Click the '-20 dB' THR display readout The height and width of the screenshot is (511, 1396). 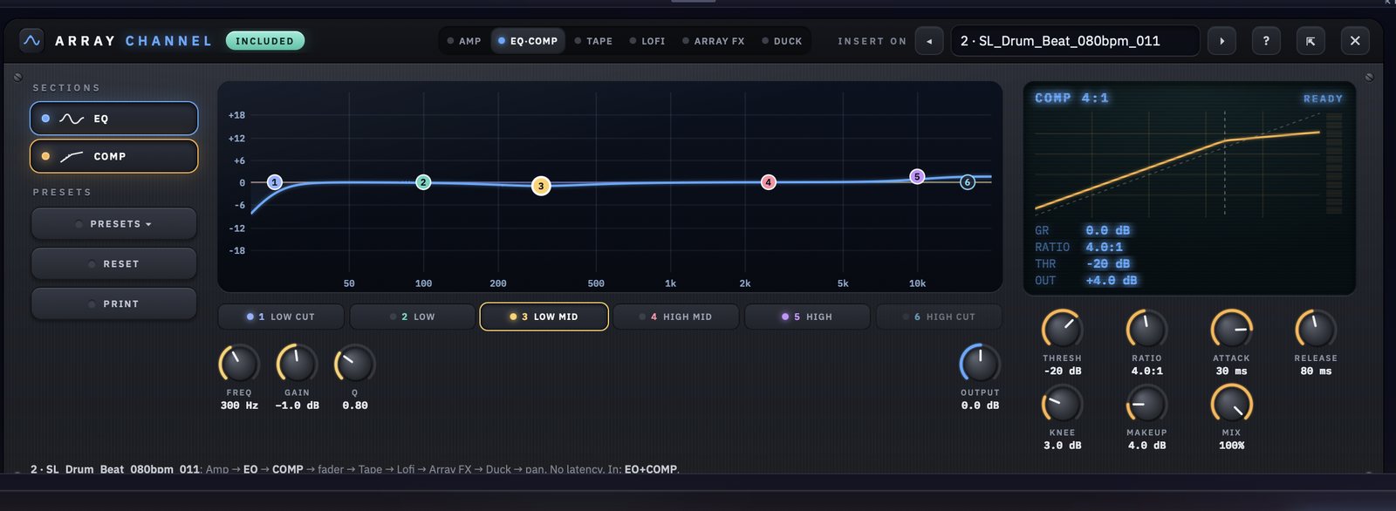click(1108, 263)
